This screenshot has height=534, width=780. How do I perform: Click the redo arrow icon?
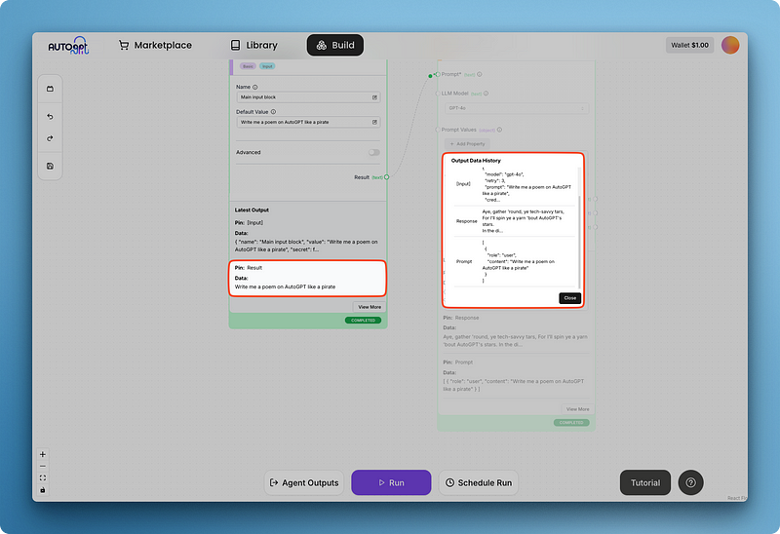[x=50, y=138]
